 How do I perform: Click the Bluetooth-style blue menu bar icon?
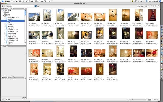pos(147,1)
